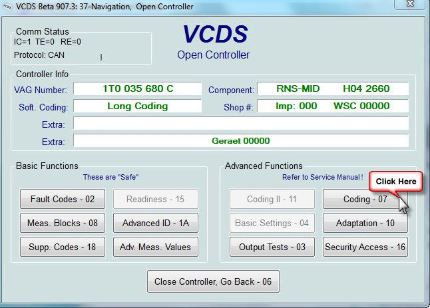Open Fault Codes - 02

tap(63, 199)
